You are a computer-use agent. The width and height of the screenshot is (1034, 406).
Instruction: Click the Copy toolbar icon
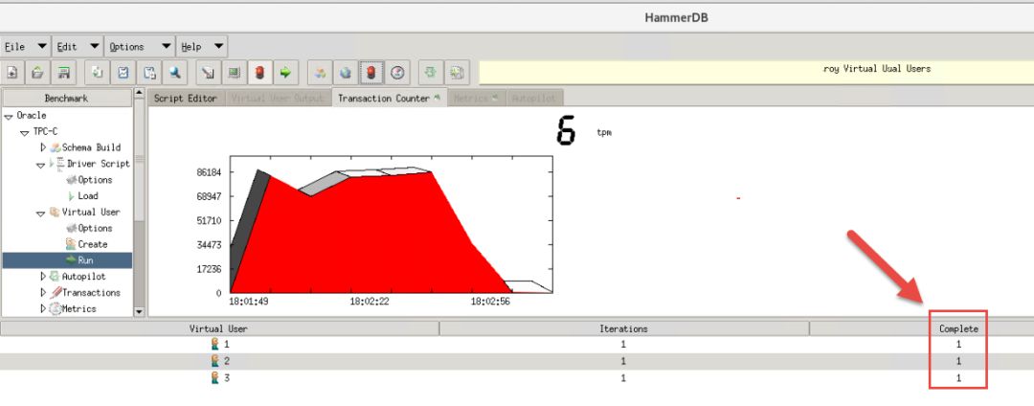tap(98, 73)
